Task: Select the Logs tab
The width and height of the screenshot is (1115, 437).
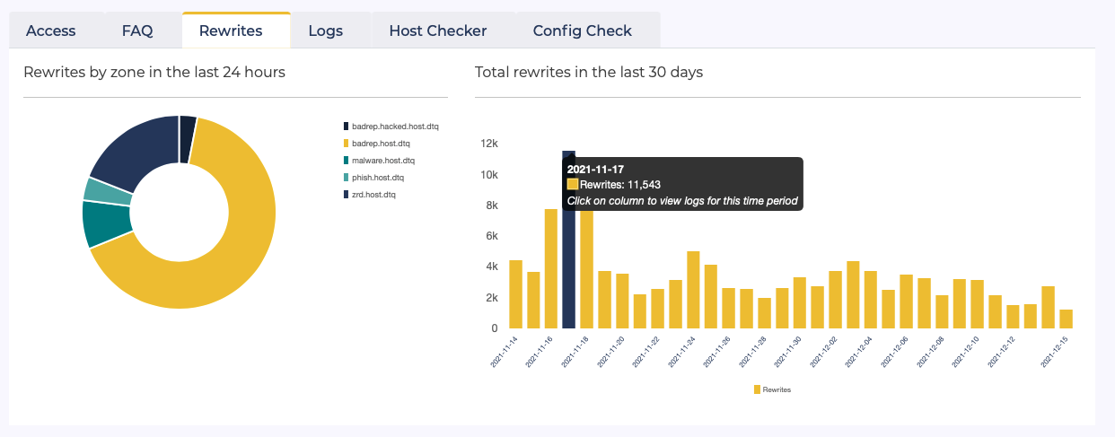Action: coord(325,31)
